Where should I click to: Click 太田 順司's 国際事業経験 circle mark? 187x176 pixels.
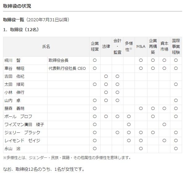tap(176, 85)
